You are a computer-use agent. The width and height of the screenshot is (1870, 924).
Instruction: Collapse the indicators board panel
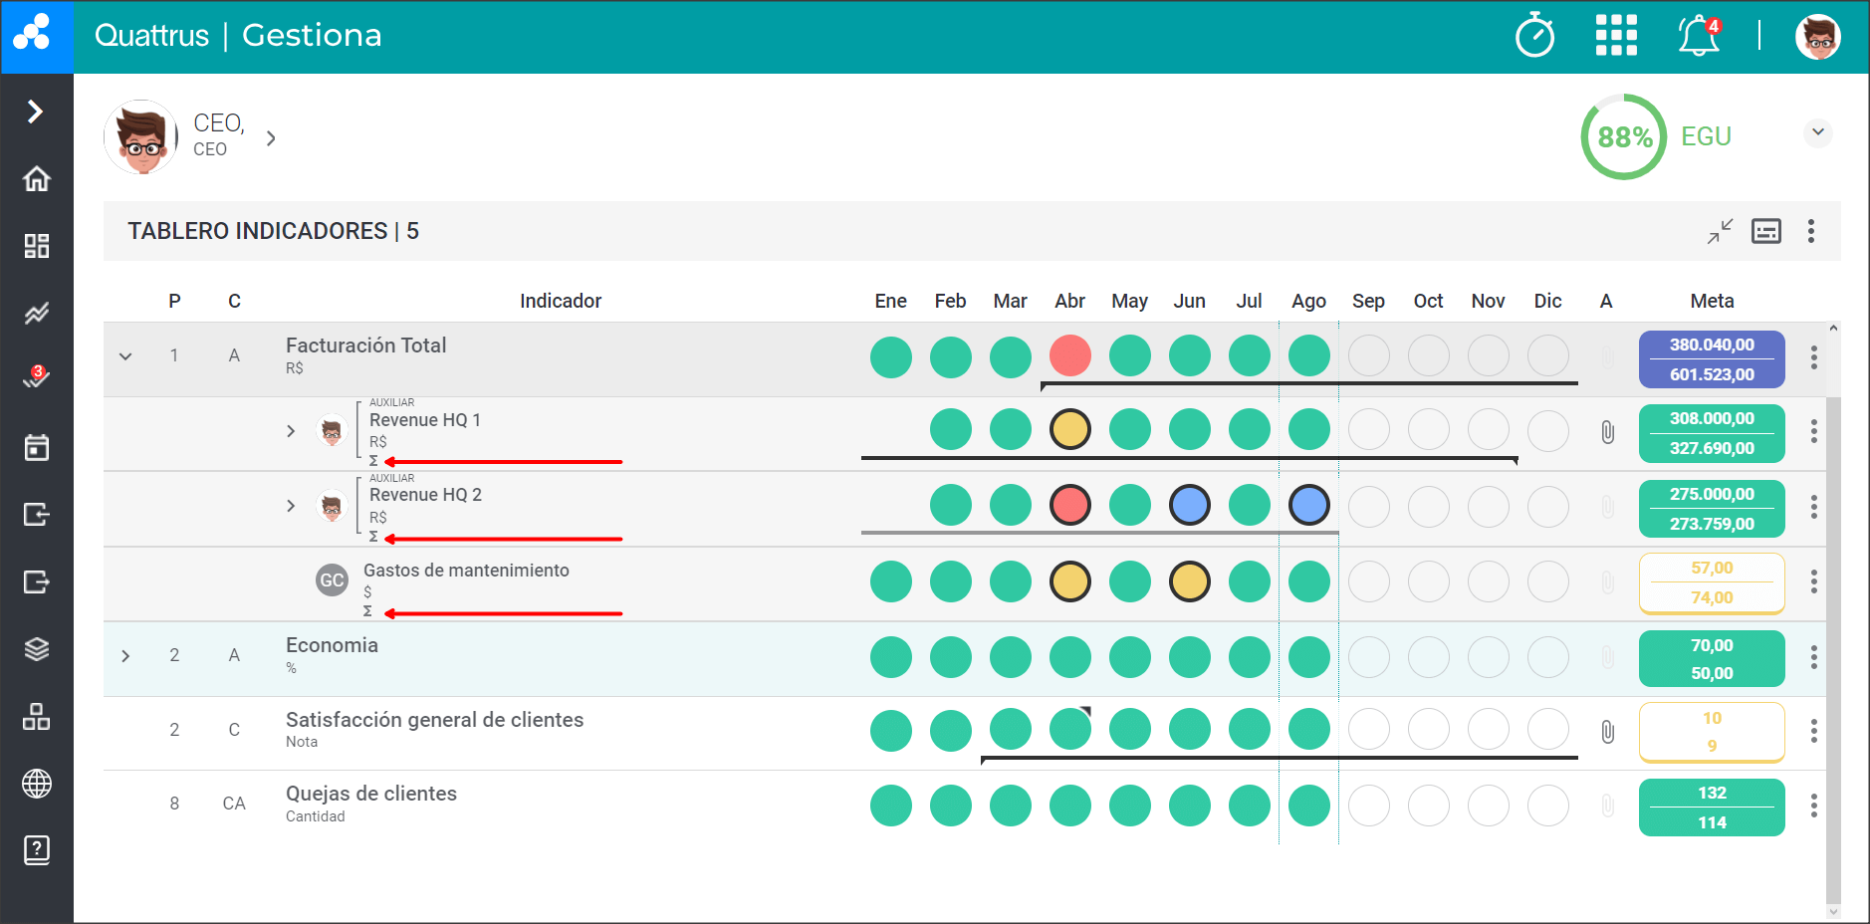pyautogui.click(x=1720, y=231)
